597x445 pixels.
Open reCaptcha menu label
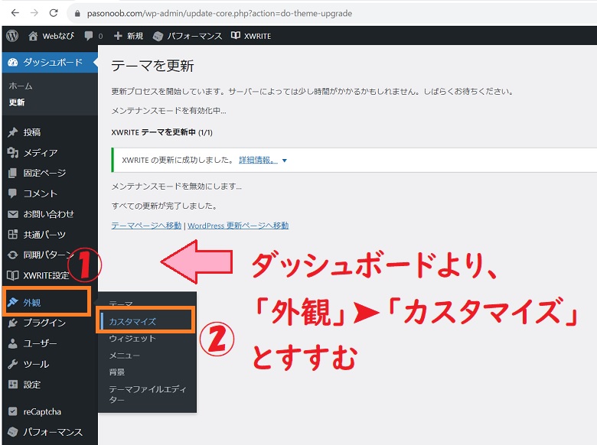click(42, 411)
